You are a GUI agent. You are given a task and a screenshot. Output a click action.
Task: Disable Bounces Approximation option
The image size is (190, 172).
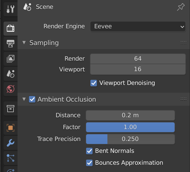(89, 163)
